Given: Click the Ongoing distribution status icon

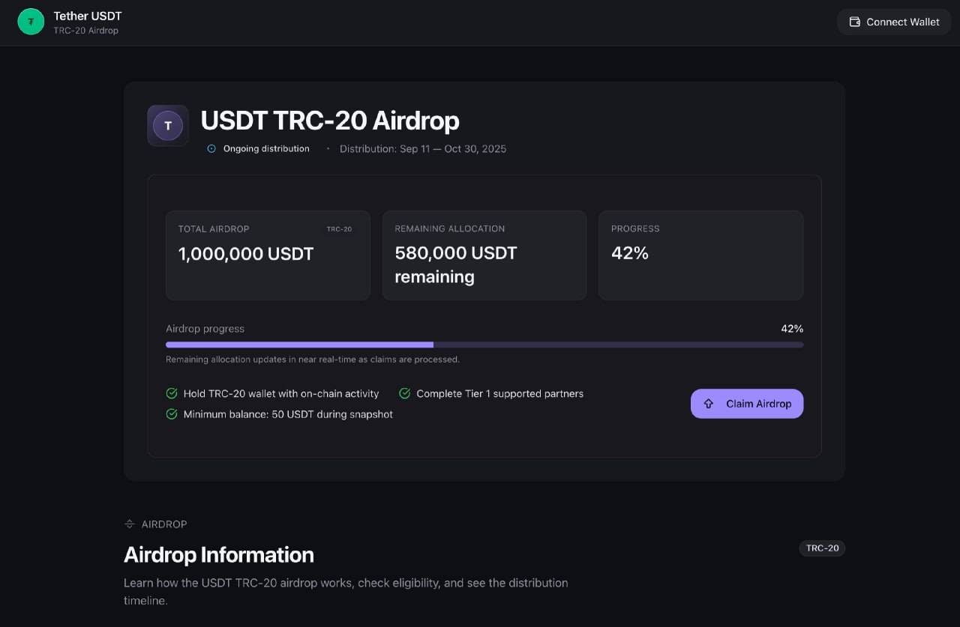Looking at the screenshot, I should click(x=211, y=149).
